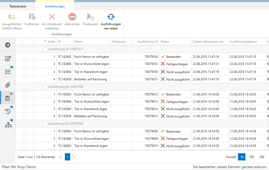Switch to the Testszenario tab

coord(18,6)
